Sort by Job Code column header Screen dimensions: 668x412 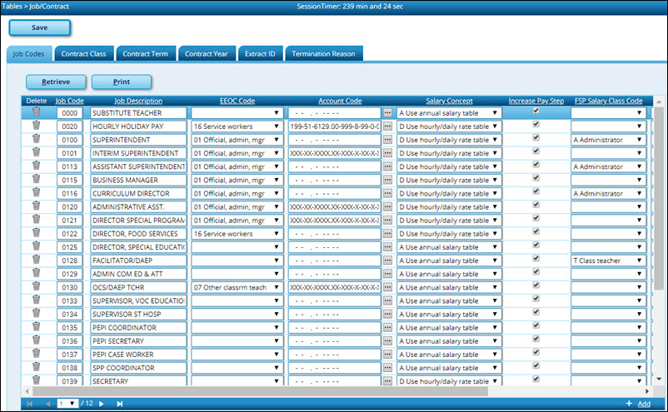(x=69, y=101)
